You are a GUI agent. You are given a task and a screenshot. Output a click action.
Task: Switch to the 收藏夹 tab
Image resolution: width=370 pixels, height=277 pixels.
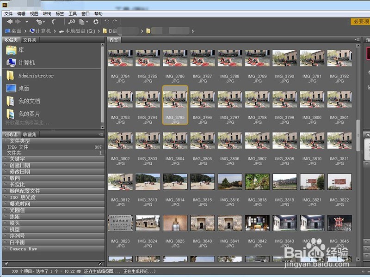click(11, 40)
